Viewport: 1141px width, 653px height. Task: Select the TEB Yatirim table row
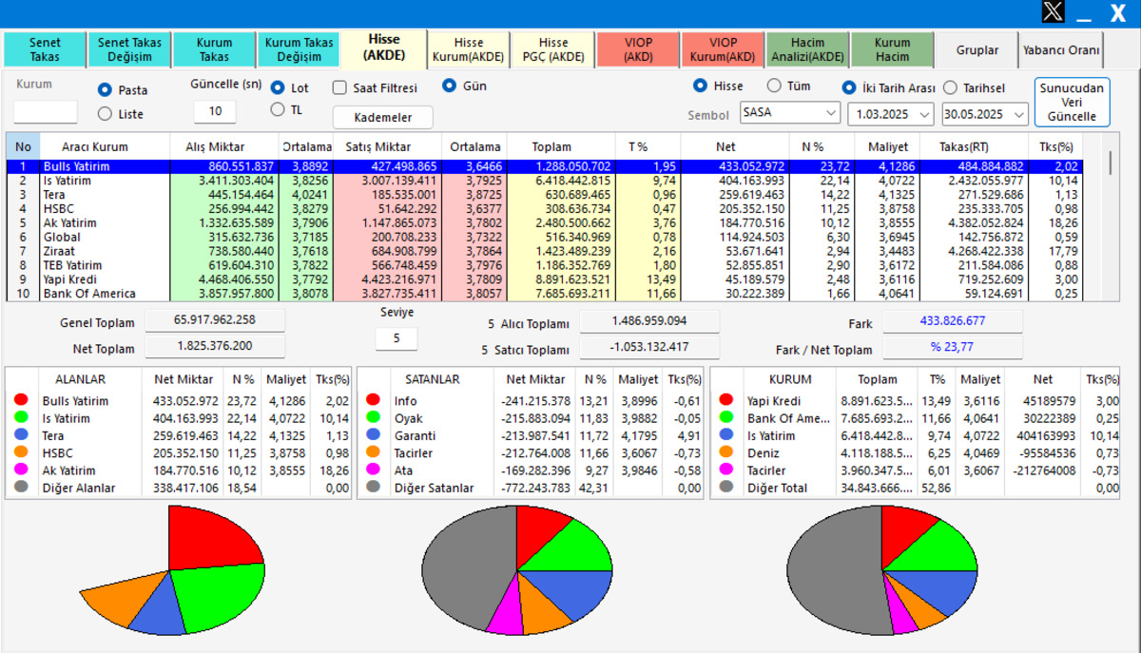[545, 266]
